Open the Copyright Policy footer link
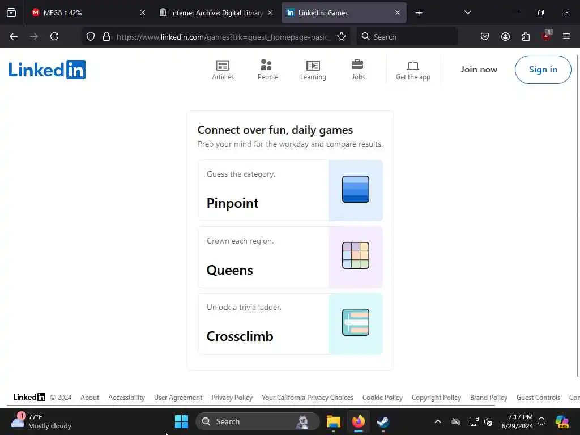The height and width of the screenshot is (435, 580). [436, 398]
